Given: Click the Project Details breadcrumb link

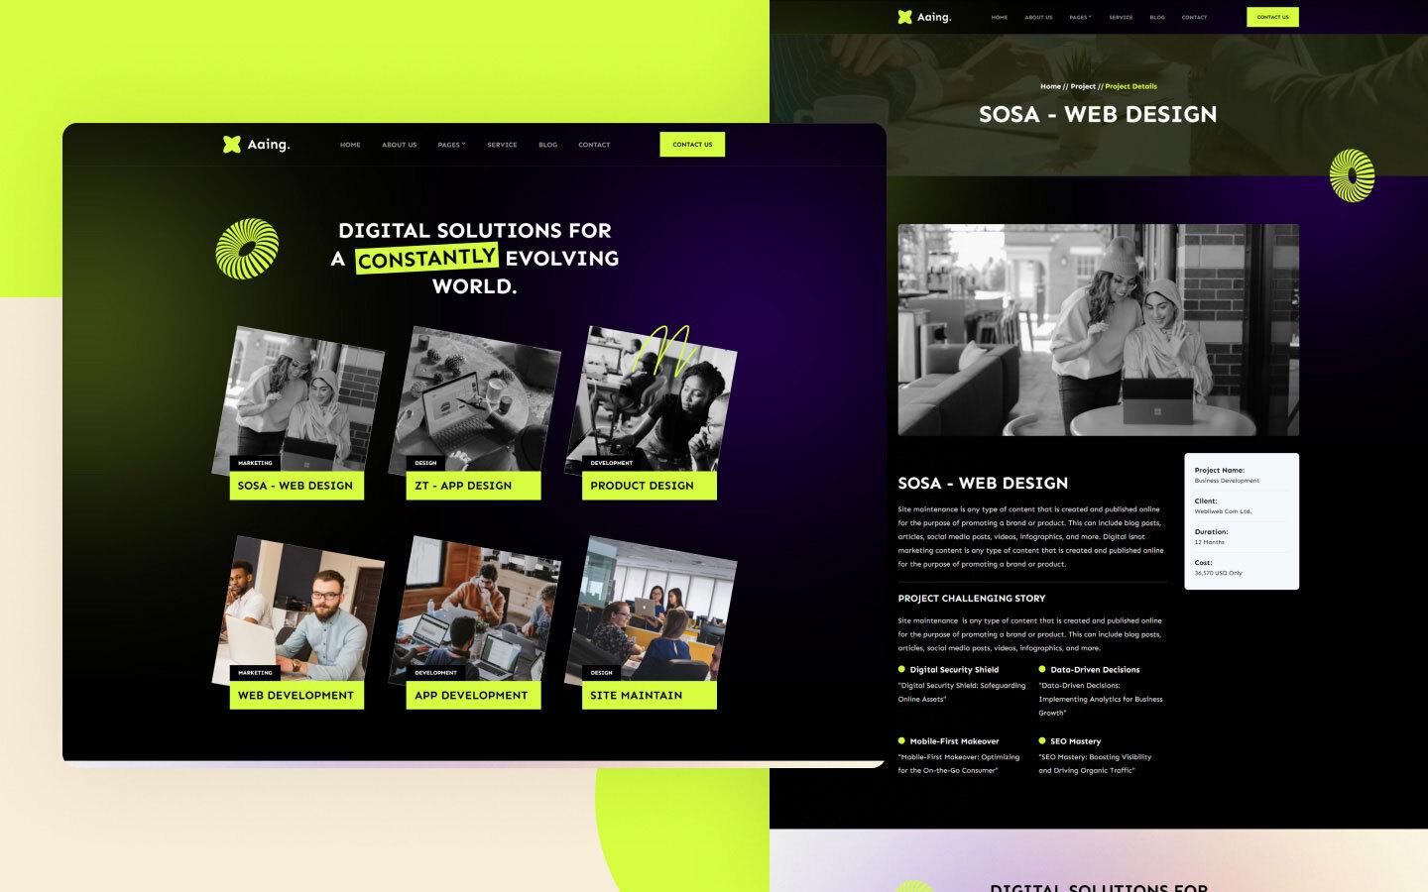Looking at the screenshot, I should (x=1130, y=86).
